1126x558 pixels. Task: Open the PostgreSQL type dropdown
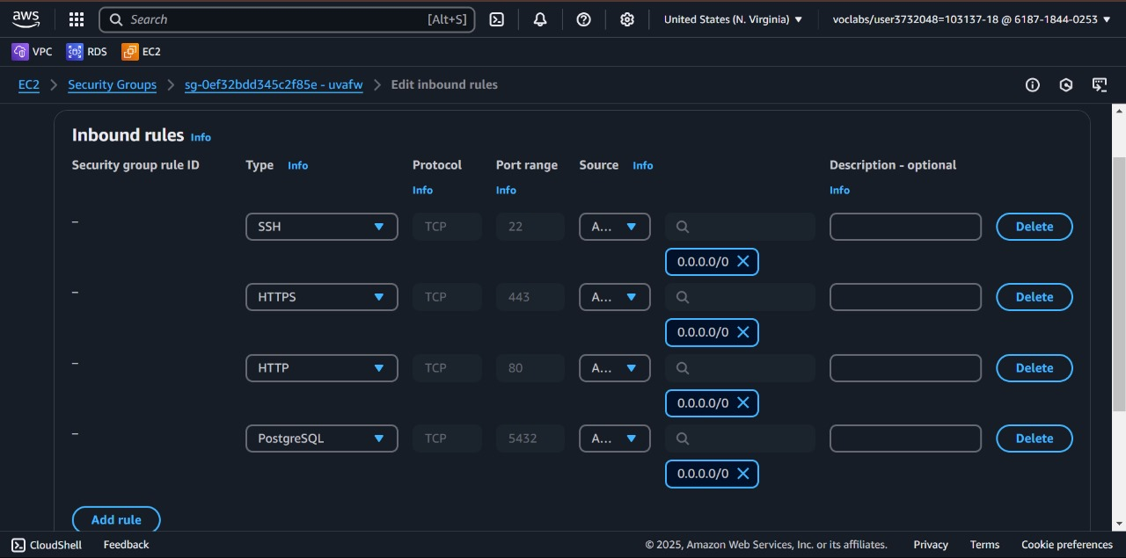point(321,438)
